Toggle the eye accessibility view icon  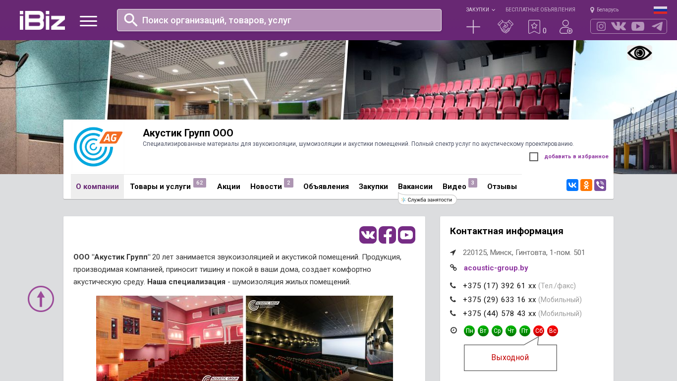point(639,53)
